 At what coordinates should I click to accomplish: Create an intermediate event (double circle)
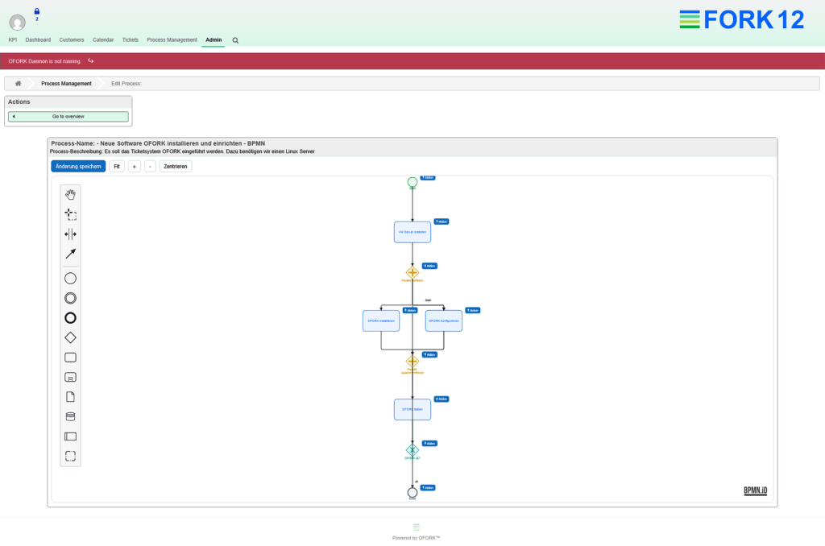tap(70, 298)
